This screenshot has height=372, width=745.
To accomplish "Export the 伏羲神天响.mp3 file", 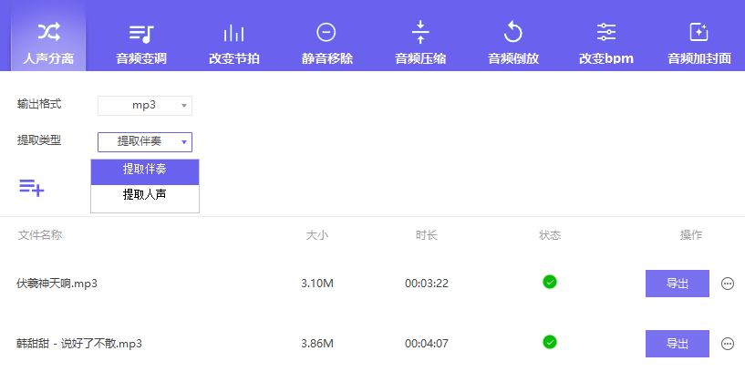I will coord(677,284).
